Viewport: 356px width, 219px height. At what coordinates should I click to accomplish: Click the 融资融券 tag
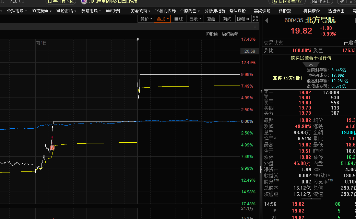pyautogui.click(x=230, y=34)
